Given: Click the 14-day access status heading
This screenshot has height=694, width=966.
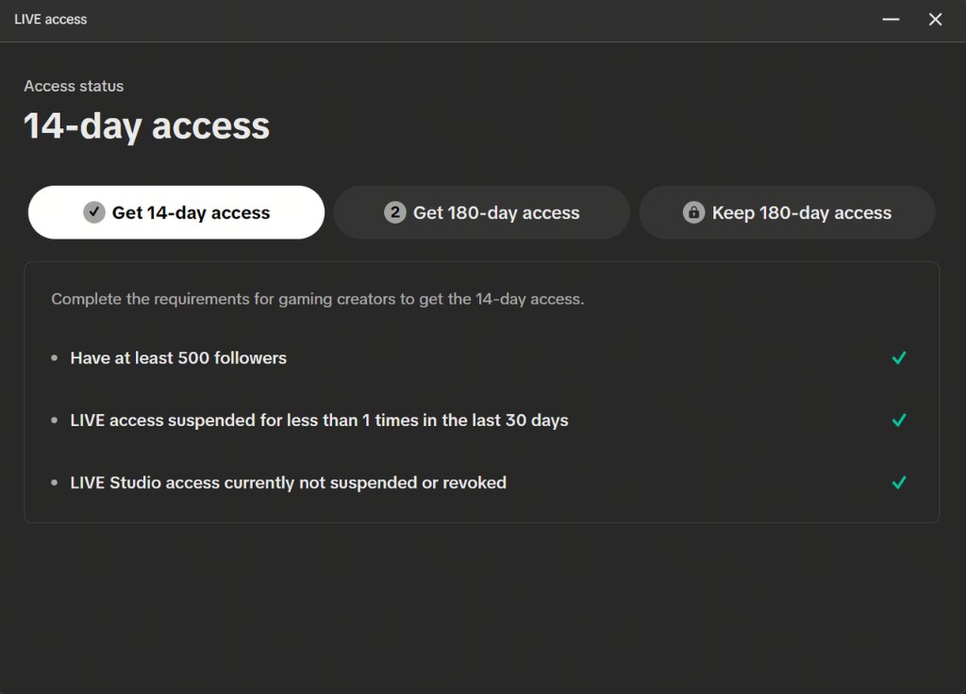Looking at the screenshot, I should tap(146, 125).
